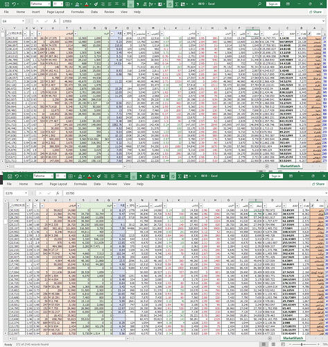Switch to Normal view in the lower status bar

[264, 344]
